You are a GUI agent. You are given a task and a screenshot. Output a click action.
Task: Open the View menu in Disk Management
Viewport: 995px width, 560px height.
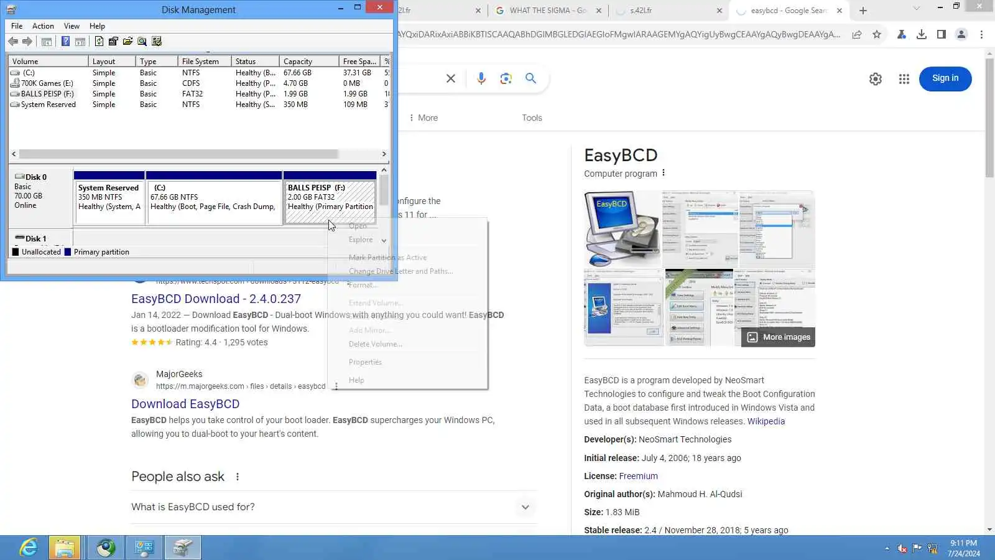click(x=72, y=26)
